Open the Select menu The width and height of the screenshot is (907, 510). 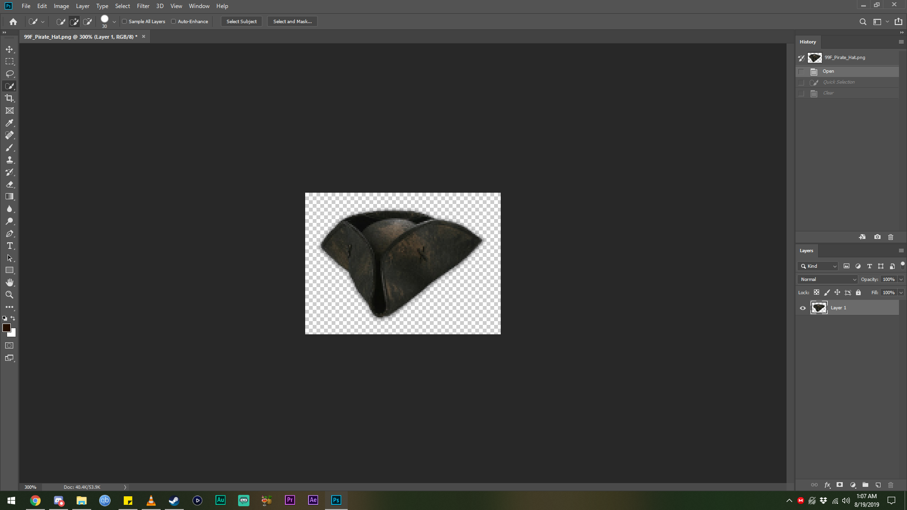click(122, 6)
